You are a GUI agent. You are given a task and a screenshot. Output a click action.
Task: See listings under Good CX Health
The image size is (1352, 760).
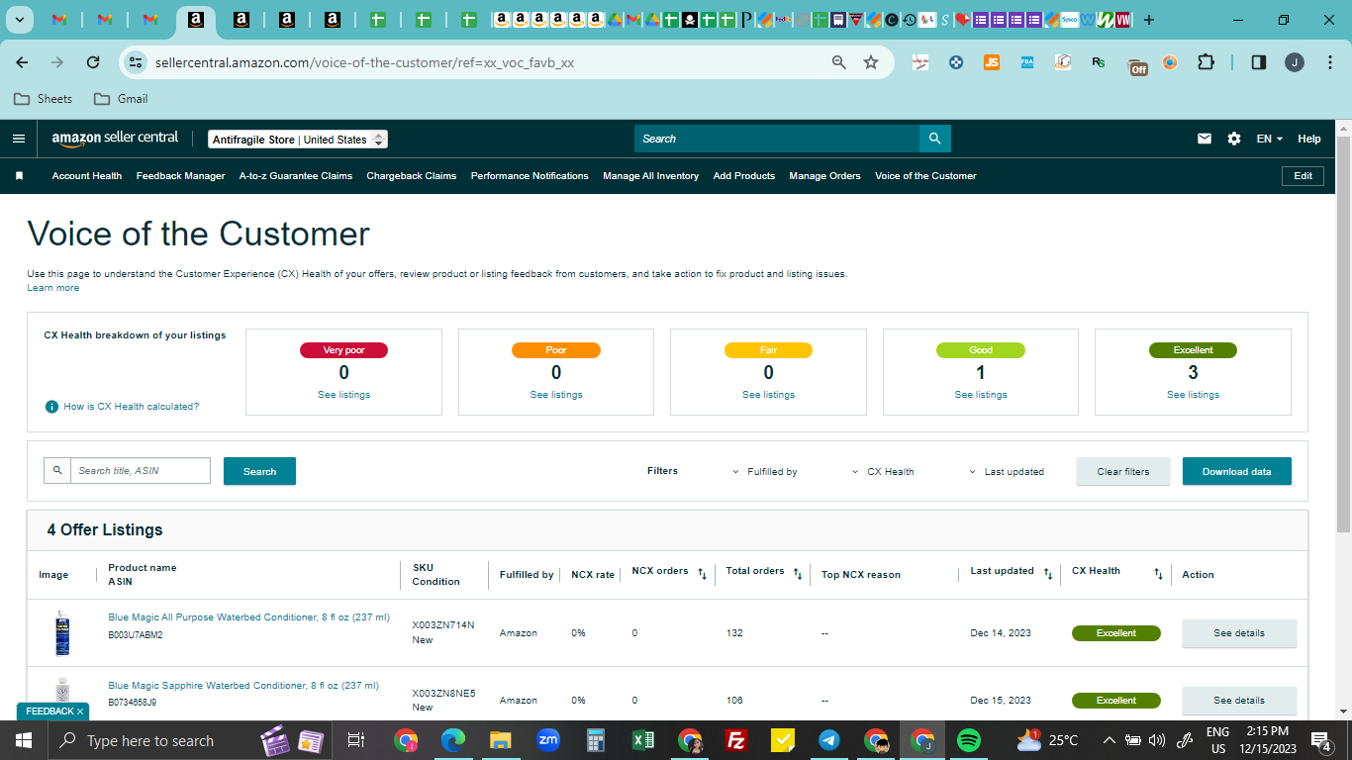[x=981, y=395]
